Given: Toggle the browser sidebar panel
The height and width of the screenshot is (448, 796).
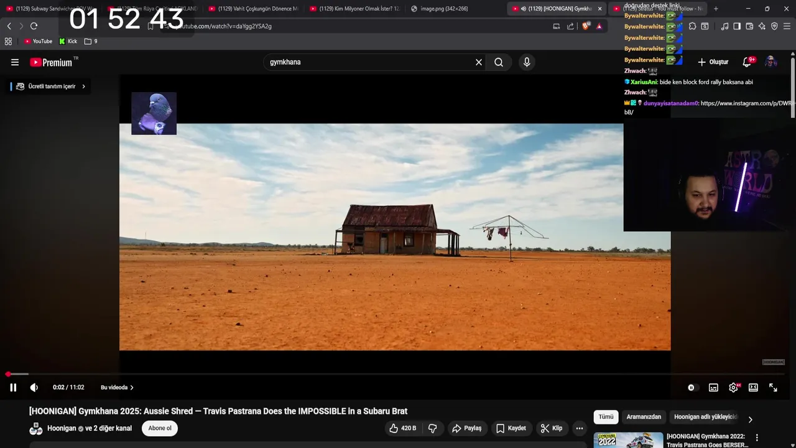Looking at the screenshot, I should click(737, 26).
